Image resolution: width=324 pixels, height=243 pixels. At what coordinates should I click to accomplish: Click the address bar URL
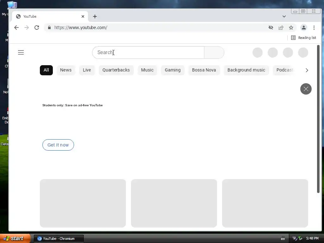(81, 28)
